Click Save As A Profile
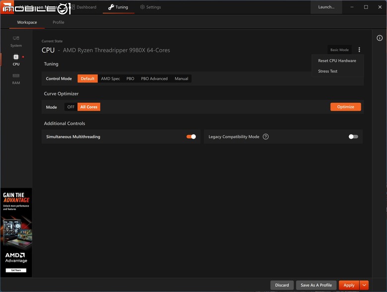This screenshot has height=292, width=387. tap(316, 285)
